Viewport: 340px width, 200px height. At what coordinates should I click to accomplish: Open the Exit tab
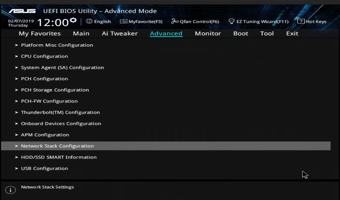[292, 33]
